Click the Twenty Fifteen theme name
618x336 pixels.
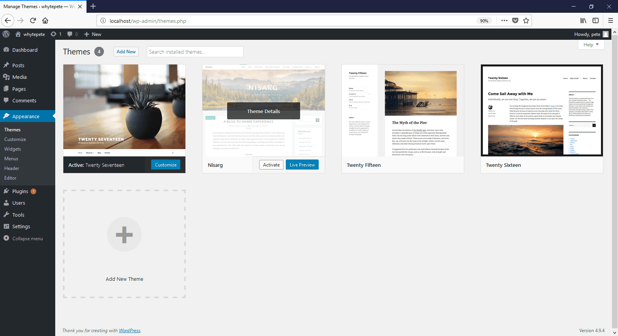click(x=364, y=165)
